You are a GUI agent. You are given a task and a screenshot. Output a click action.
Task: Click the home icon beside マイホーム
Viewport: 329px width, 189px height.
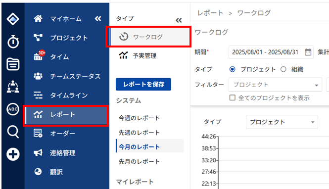[x=38, y=19]
